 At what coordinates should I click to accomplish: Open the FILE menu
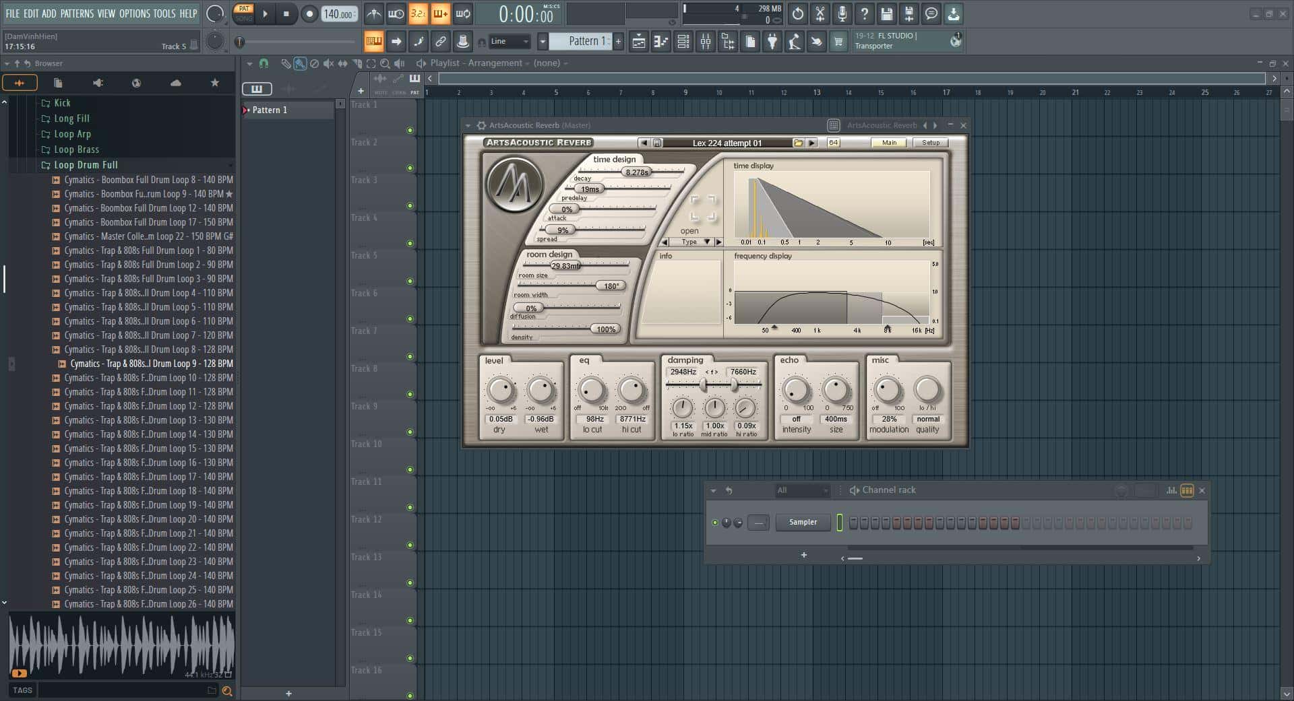tap(13, 13)
